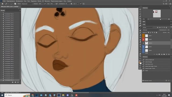Image resolution: width=172 pixels, height=97 pixels.
Task: Open the Изображение menu
Action: (19, 1)
